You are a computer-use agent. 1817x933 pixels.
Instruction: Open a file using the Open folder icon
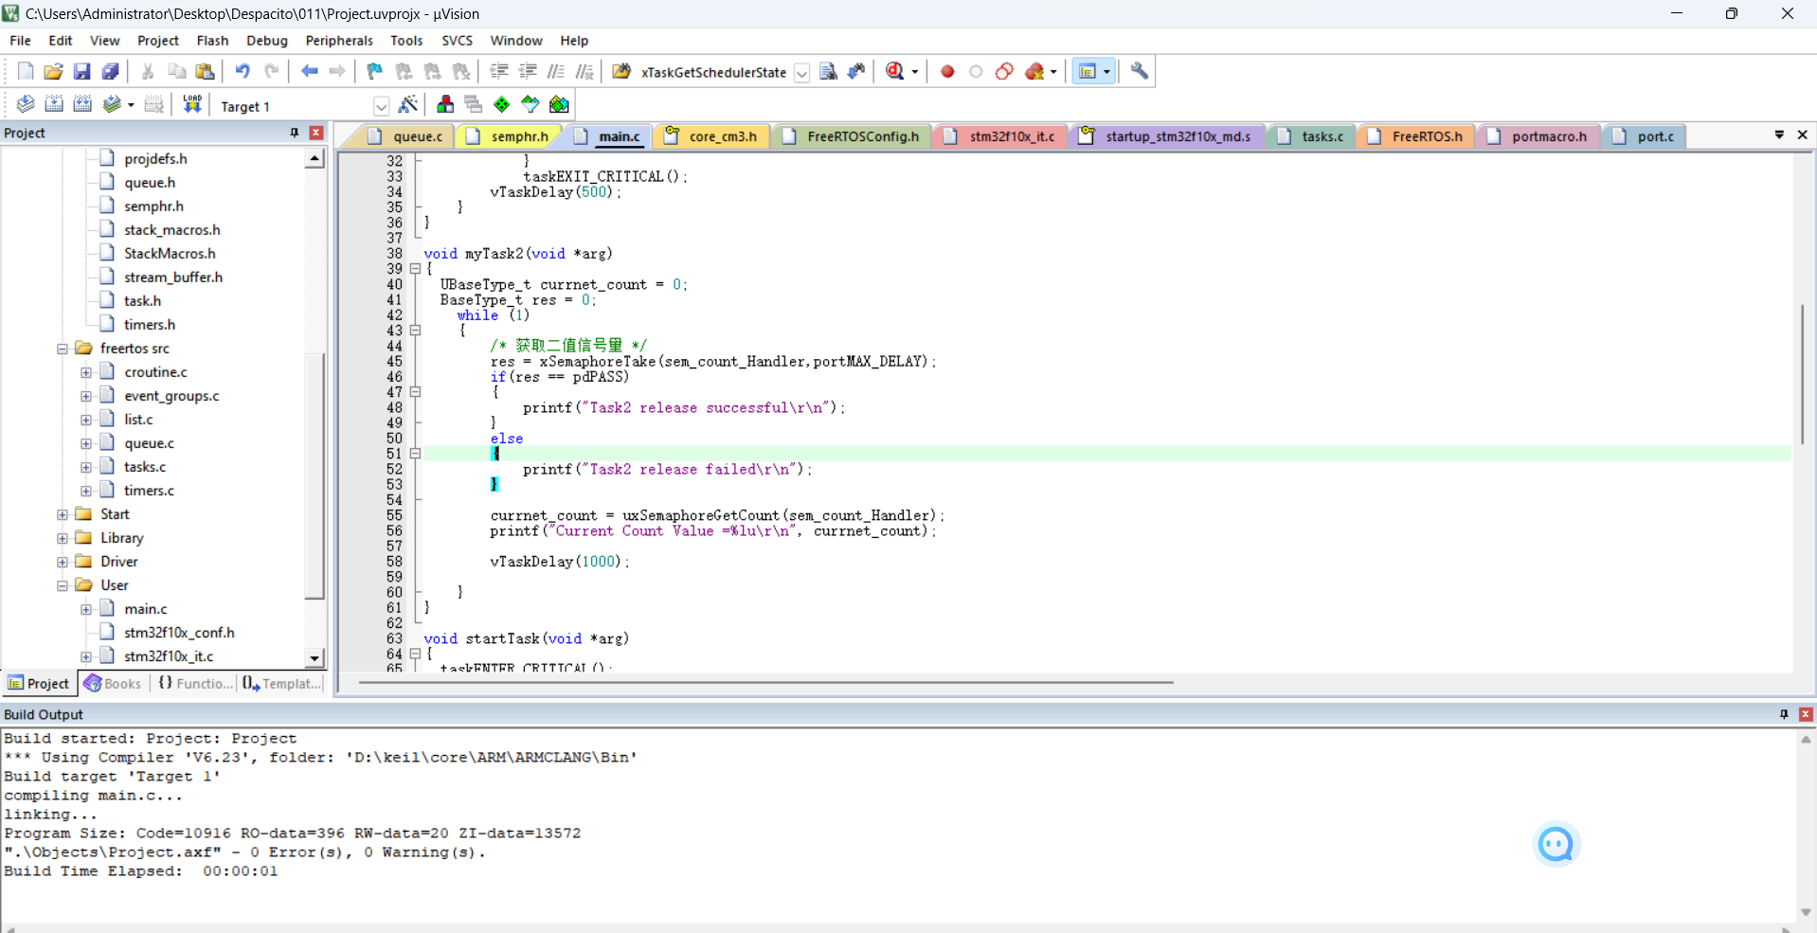[54, 71]
